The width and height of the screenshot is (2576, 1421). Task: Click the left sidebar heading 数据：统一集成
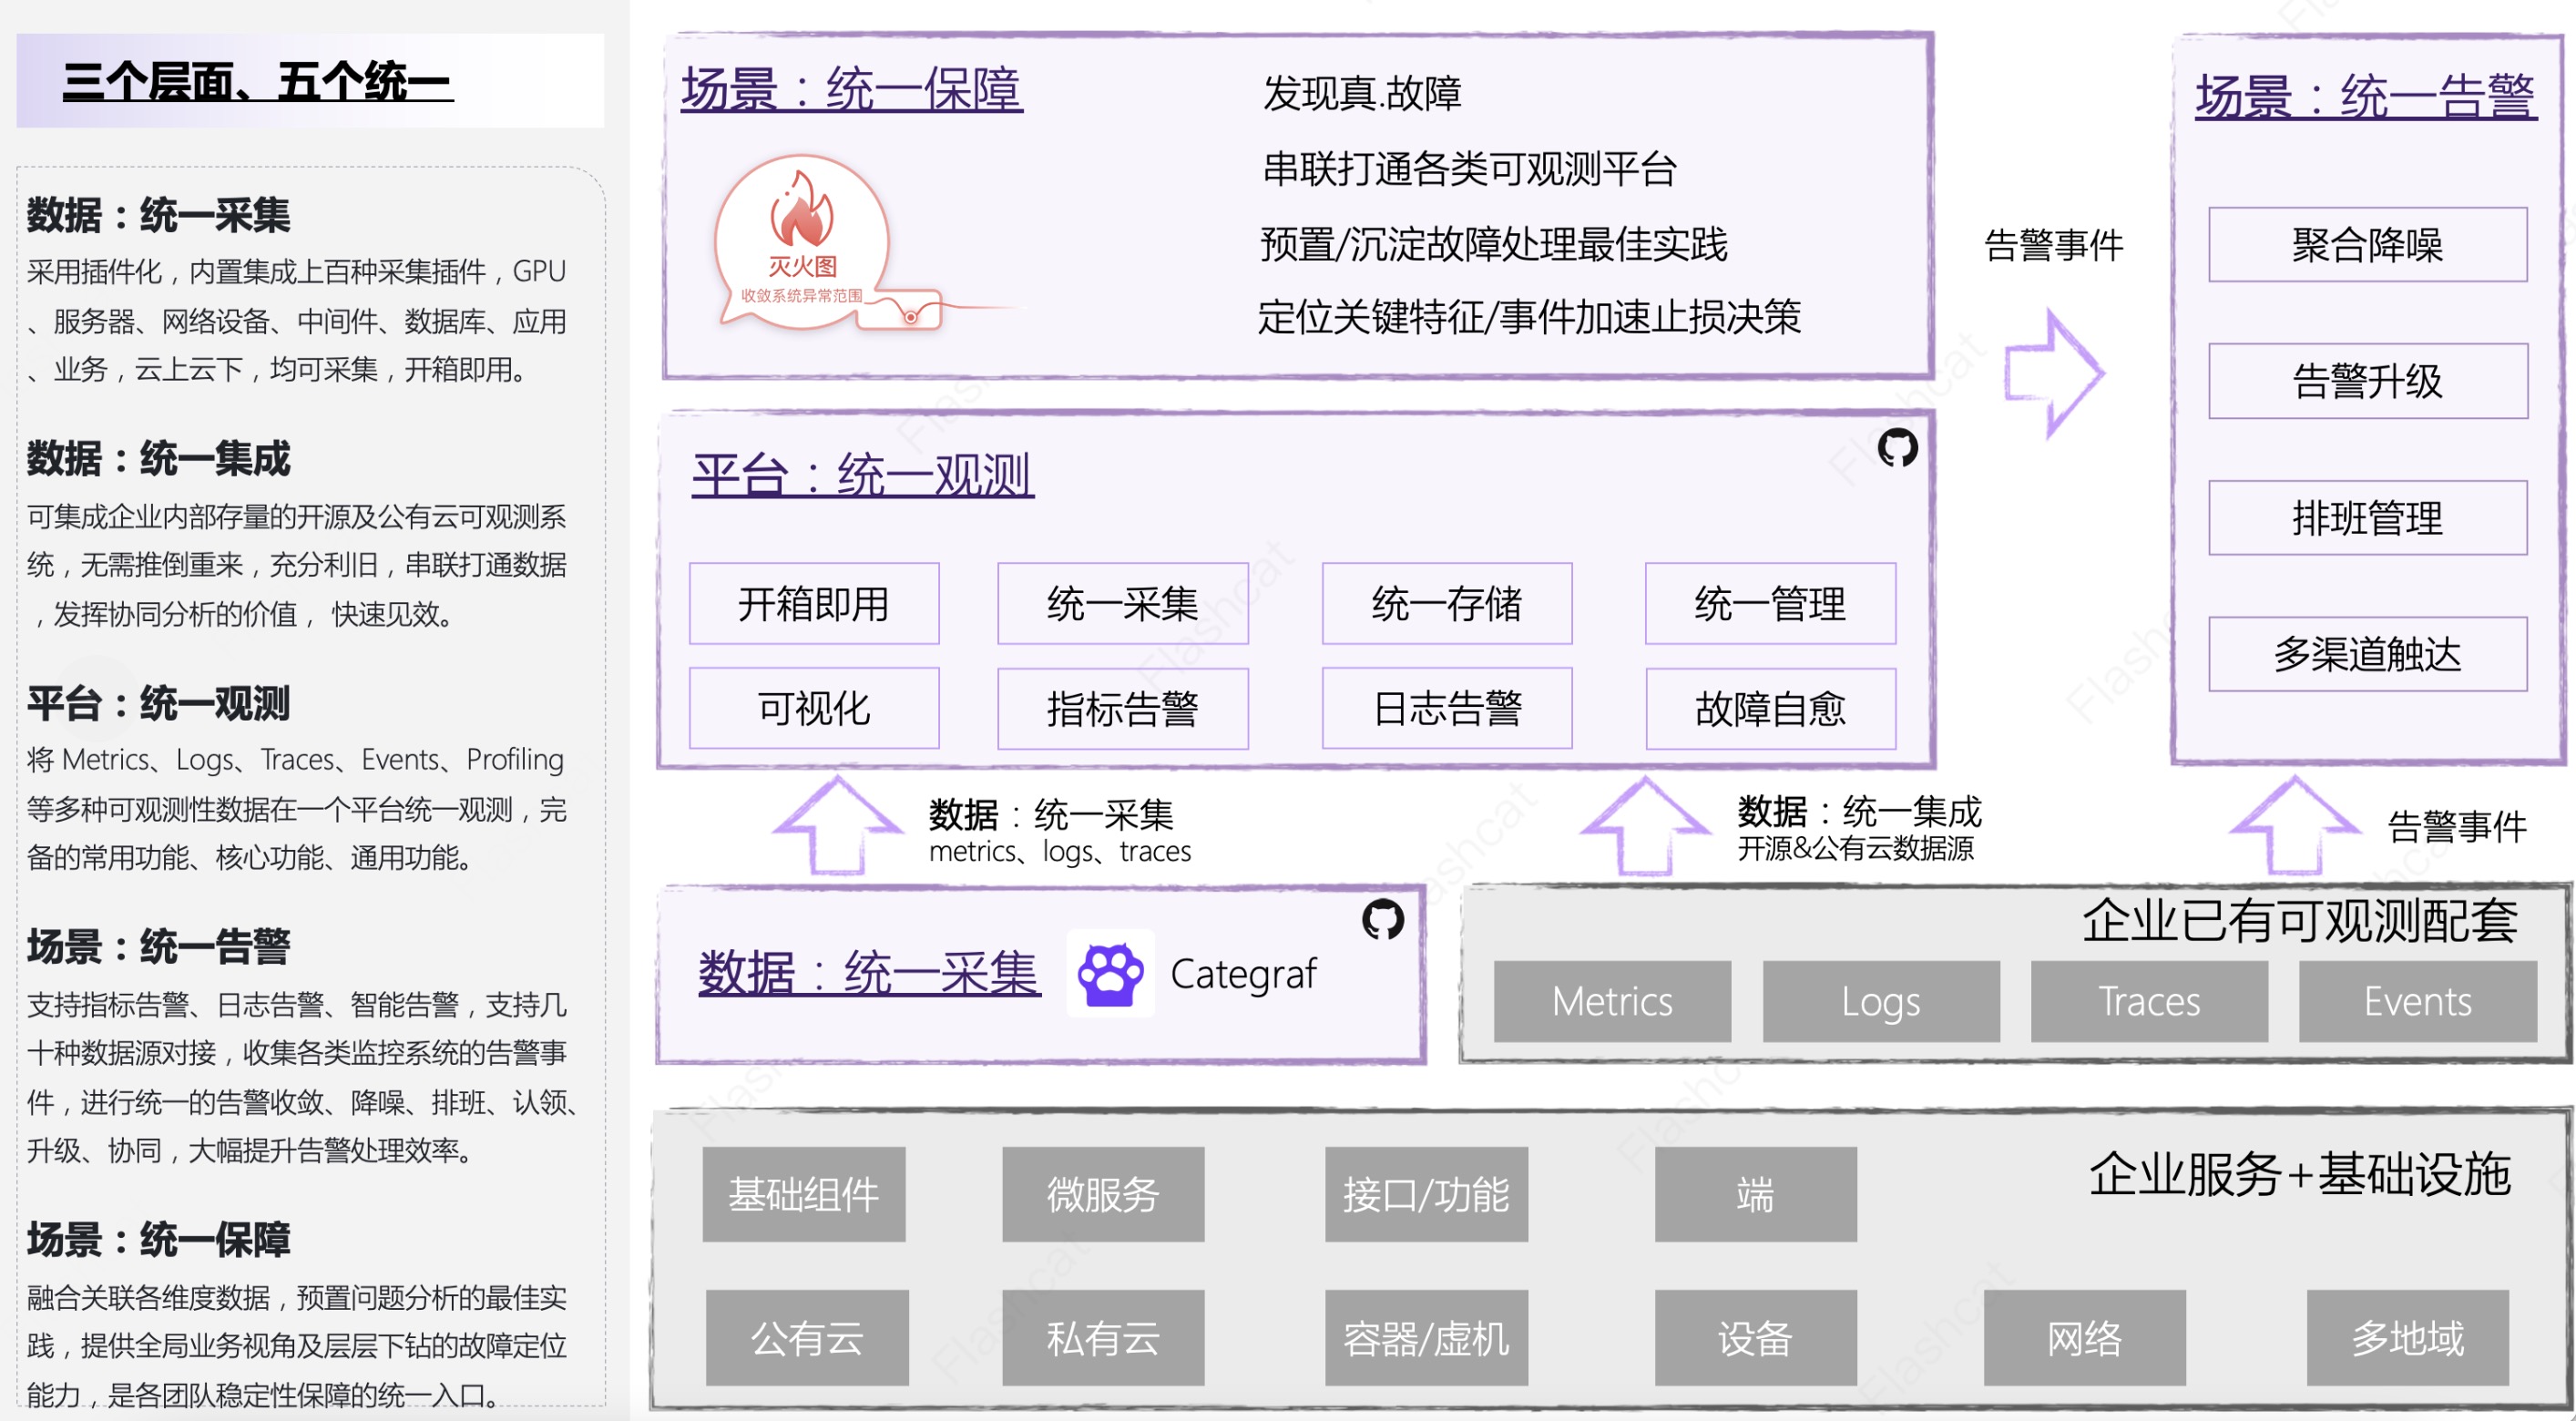pyautogui.click(x=158, y=458)
